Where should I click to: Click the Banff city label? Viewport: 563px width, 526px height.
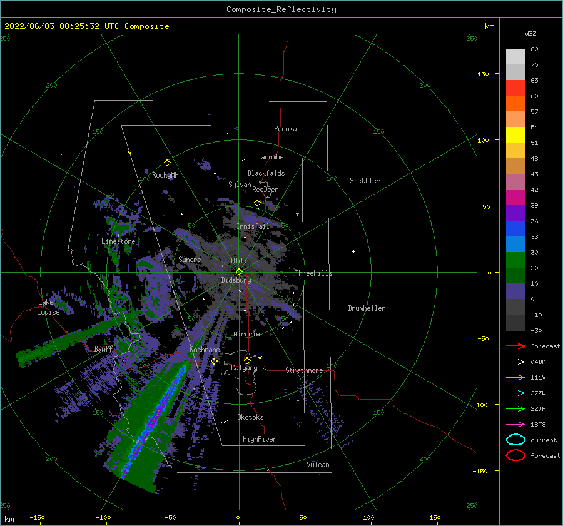(103, 348)
